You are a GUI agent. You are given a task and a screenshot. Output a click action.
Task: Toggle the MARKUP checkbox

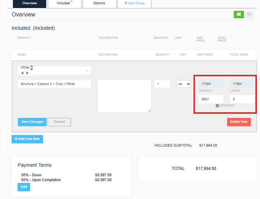[x=217, y=106]
